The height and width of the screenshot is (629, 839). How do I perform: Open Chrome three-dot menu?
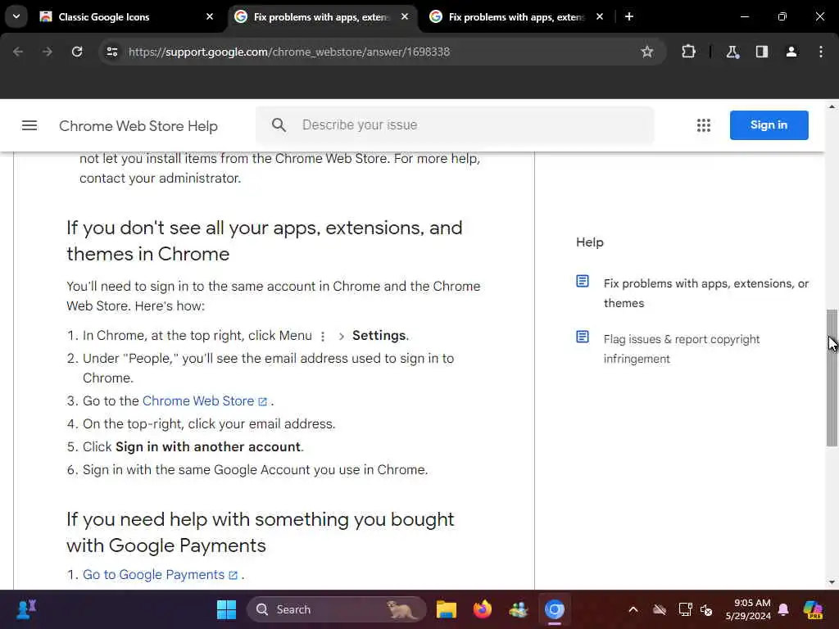tap(821, 52)
